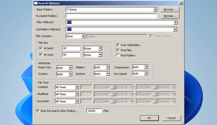Open the Archive attribute dropdown
Viewport: 217px width, 125px height.
coord(108,74)
